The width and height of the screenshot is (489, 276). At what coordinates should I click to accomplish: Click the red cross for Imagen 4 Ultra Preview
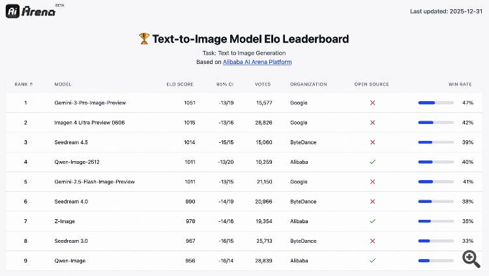click(372, 123)
